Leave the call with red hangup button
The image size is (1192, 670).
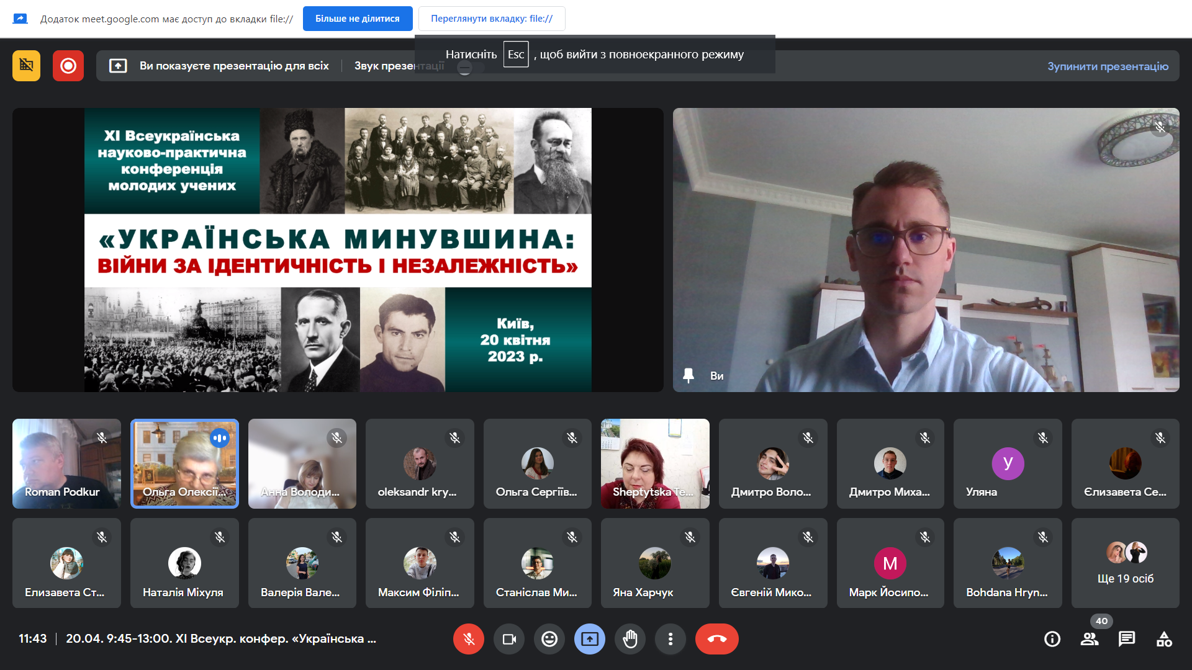point(717,639)
